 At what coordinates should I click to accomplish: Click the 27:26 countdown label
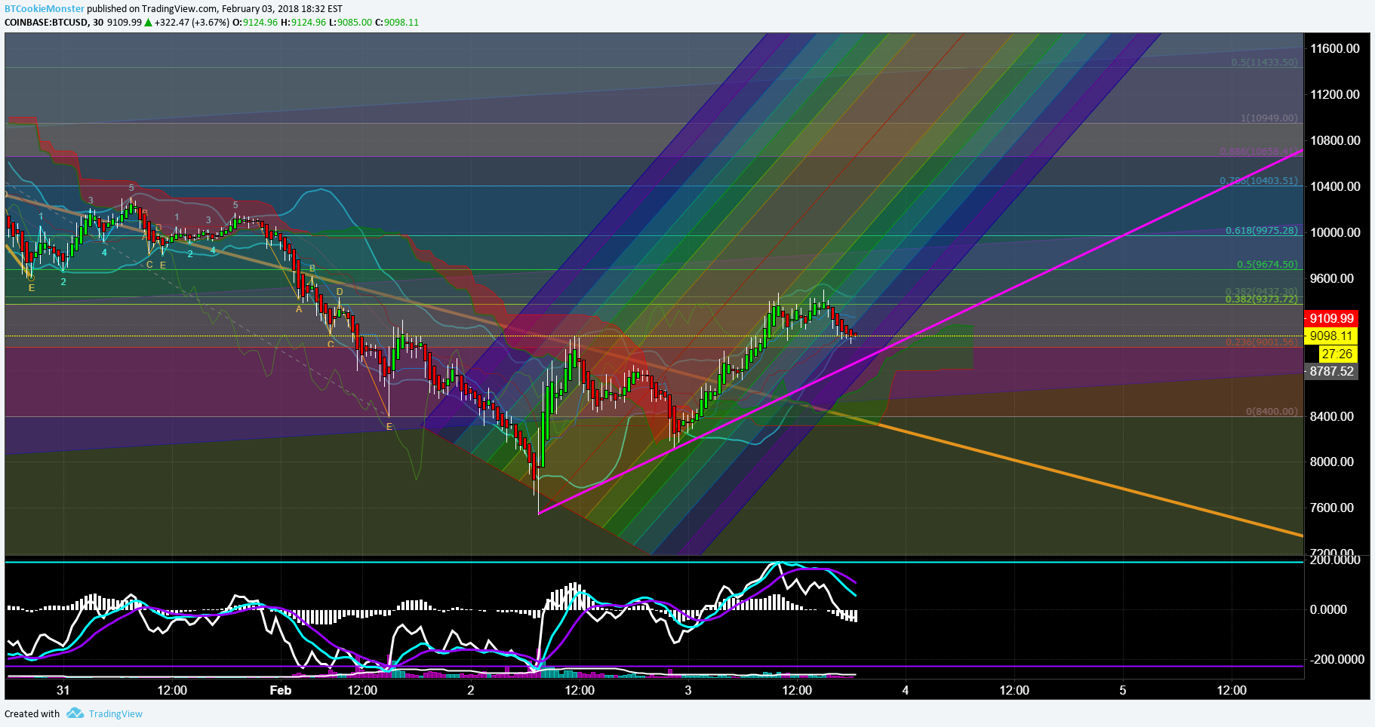tap(1338, 354)
